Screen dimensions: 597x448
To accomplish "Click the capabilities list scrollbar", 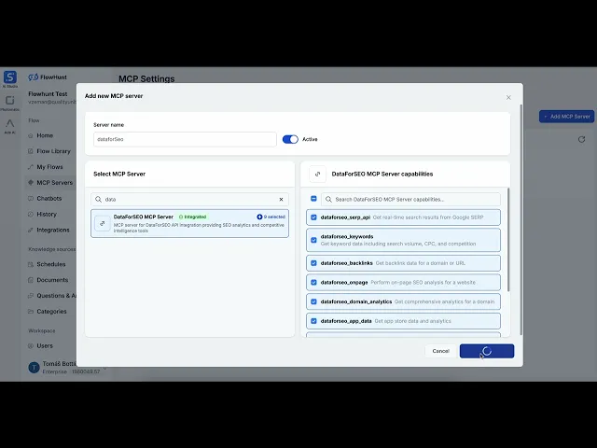I will 508,240.
